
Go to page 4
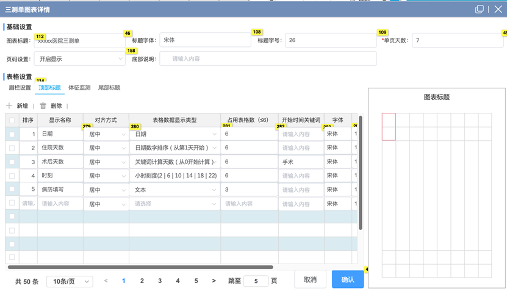click(x=178, y=281)
